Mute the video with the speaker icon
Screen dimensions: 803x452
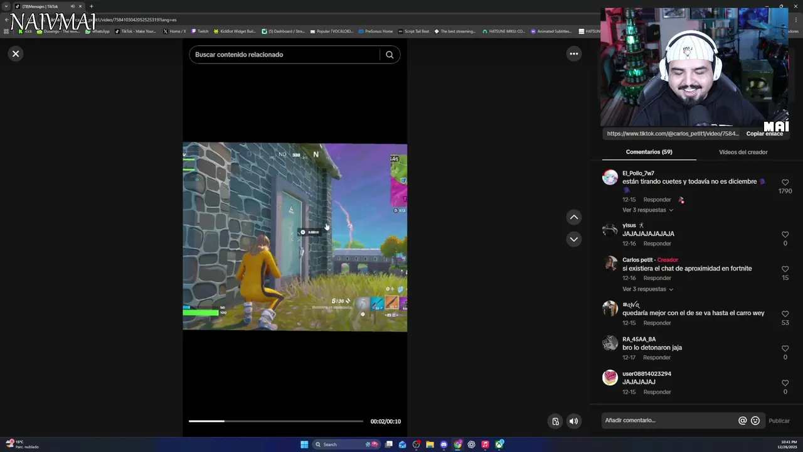573,421
